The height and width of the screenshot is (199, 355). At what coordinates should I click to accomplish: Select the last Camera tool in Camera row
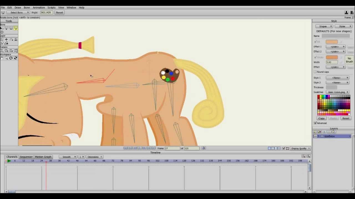click(16, 51)
